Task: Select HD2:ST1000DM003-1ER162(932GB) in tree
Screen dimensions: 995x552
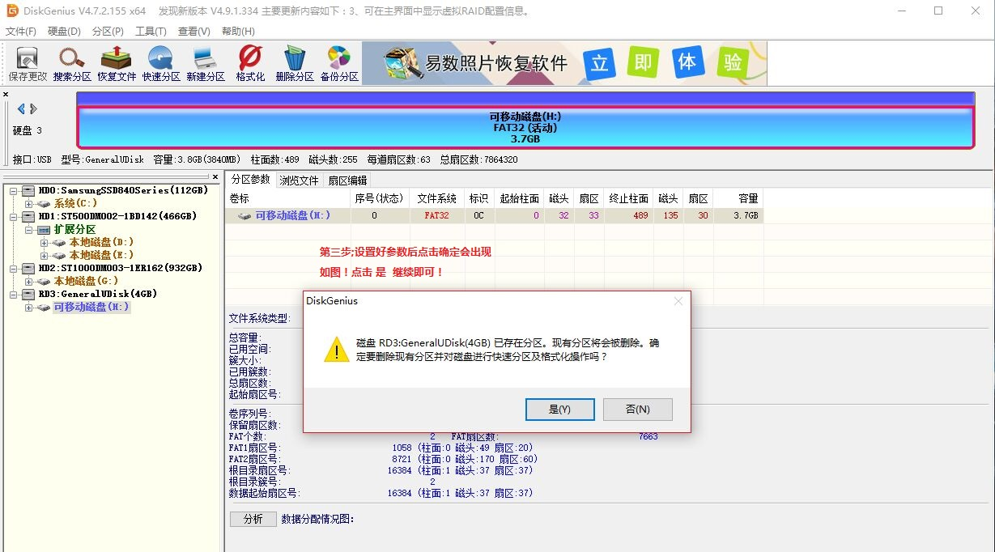Action: [x=121, y=269]
